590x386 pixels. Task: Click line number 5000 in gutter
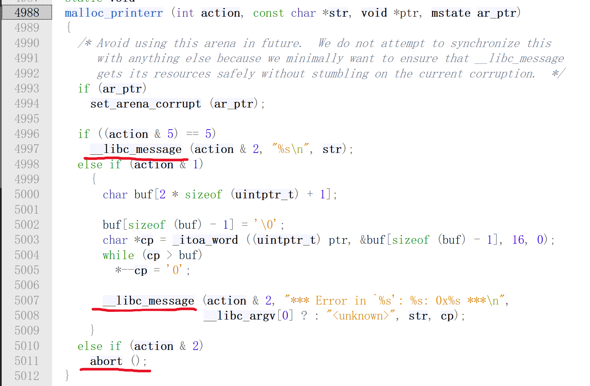coord(27,194)
